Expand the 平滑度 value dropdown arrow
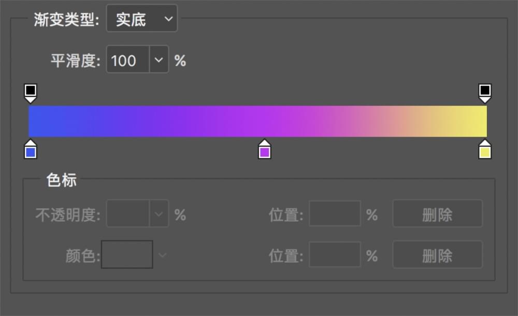The height and width of the screenshot is (316, 518). point(159,61)
